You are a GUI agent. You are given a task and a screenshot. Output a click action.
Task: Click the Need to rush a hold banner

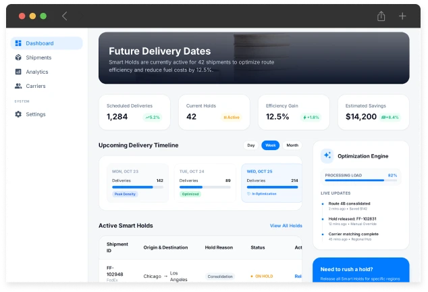click(361, 270)
